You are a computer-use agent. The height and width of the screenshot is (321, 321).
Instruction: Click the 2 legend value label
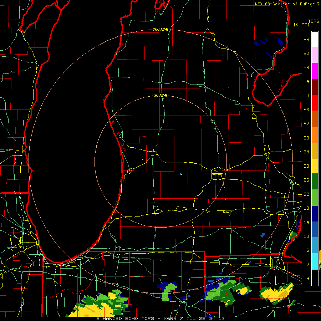pyautogui.click(x=308, y=265)
